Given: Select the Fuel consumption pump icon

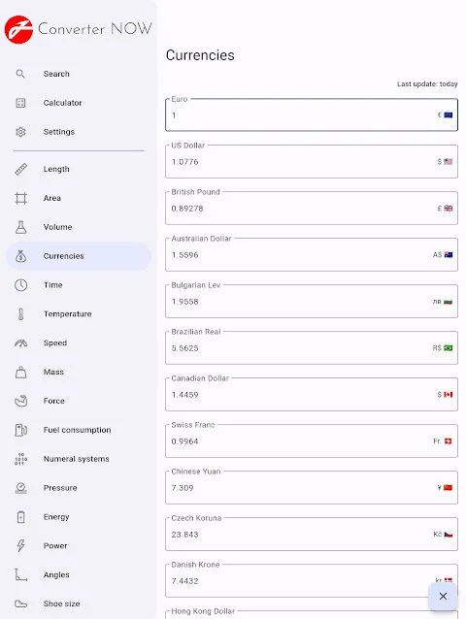Looking at the screenshot, I should pyautogui.click(x=21, y=430).
